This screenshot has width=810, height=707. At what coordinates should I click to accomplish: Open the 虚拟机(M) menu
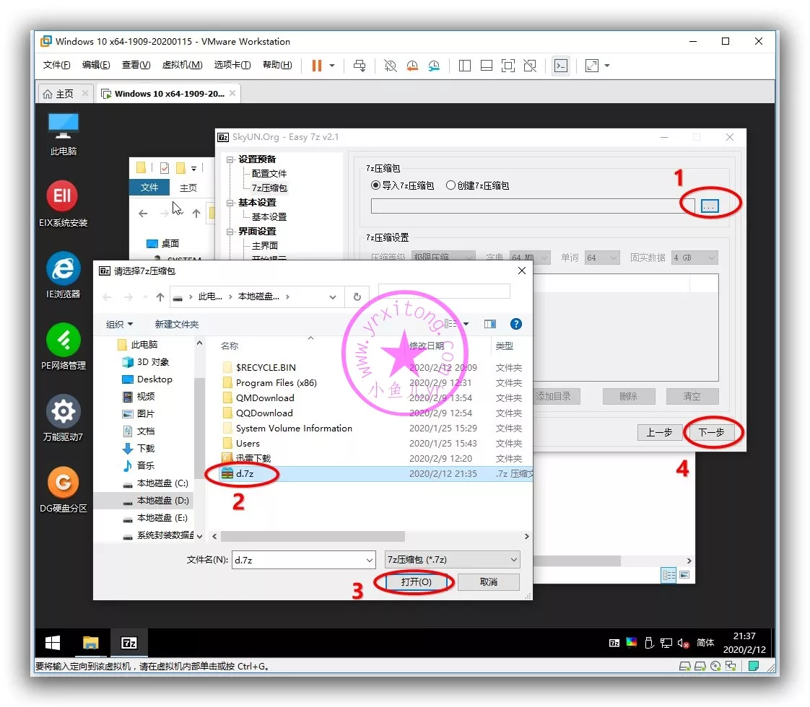click(182, 65)
